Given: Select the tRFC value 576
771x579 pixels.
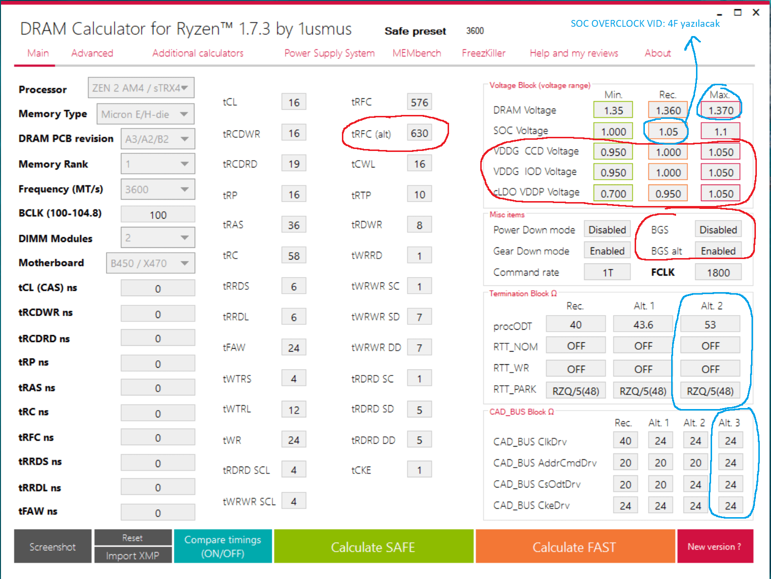Looking at the screenshot, I should [x=419, y=102].
